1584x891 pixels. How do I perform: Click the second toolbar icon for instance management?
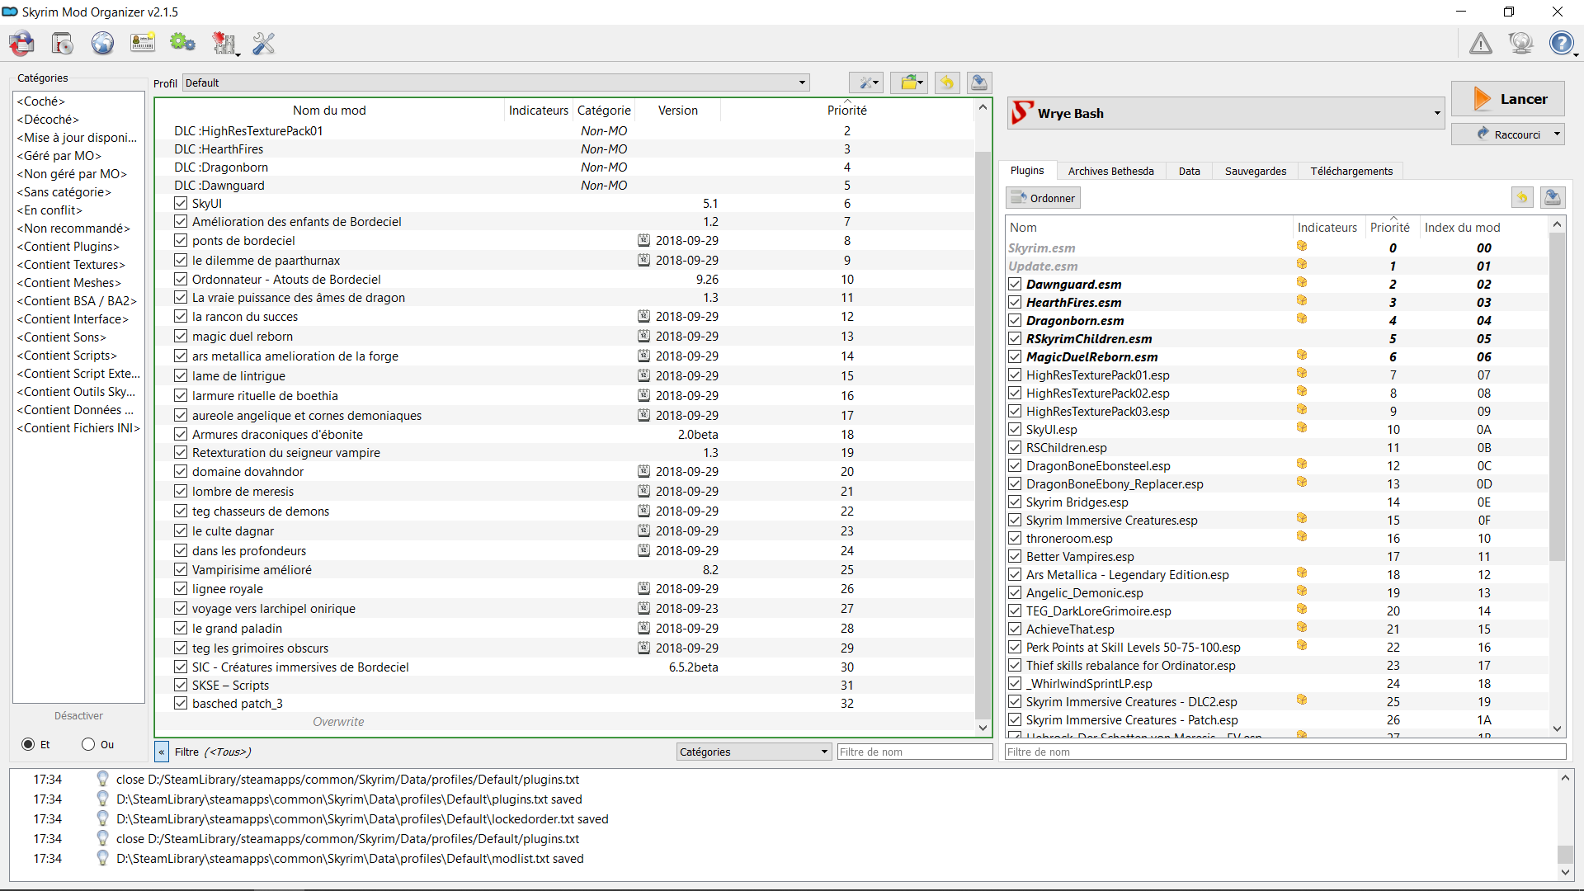tap(63, 43)
